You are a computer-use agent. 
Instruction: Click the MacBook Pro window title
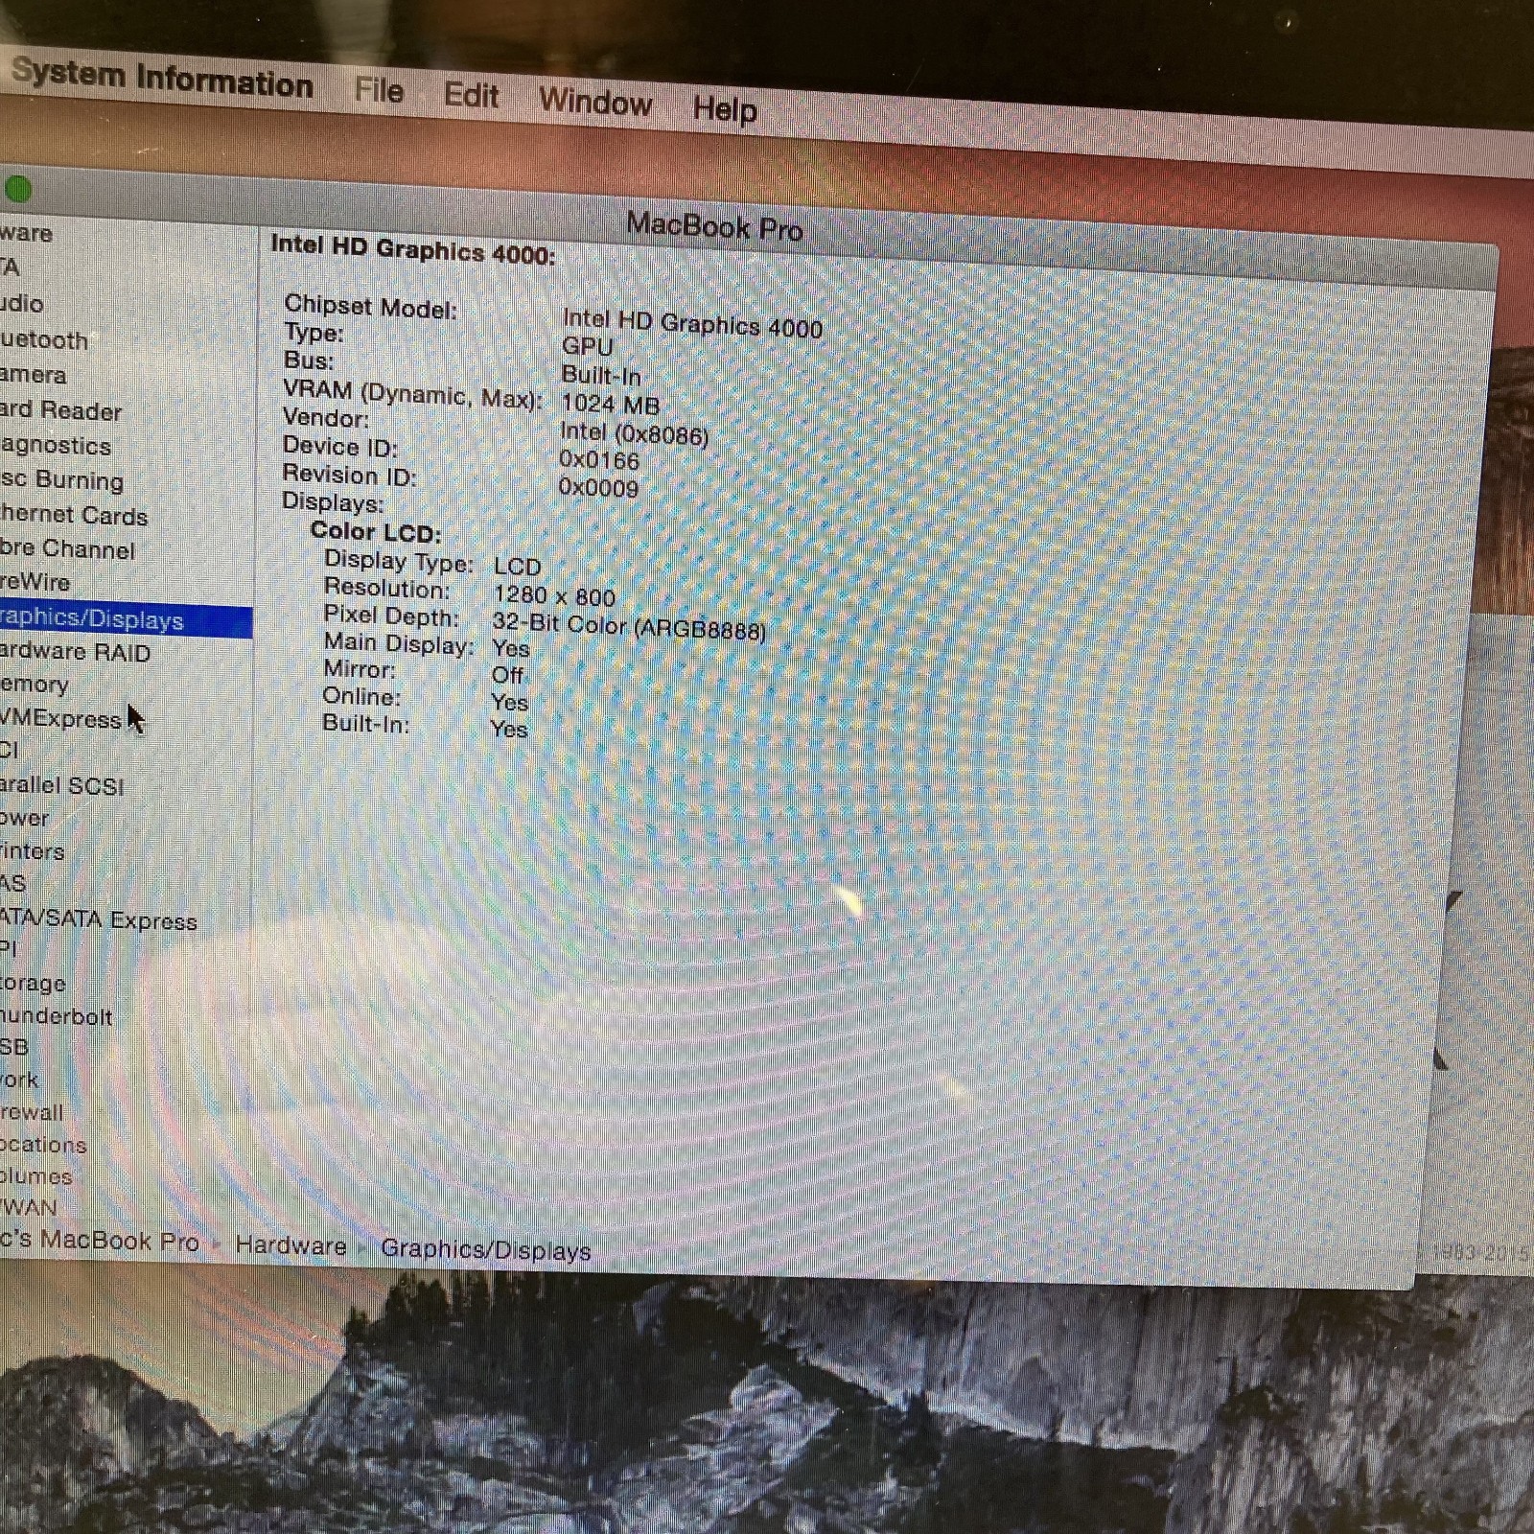click(x=714, y=226)
